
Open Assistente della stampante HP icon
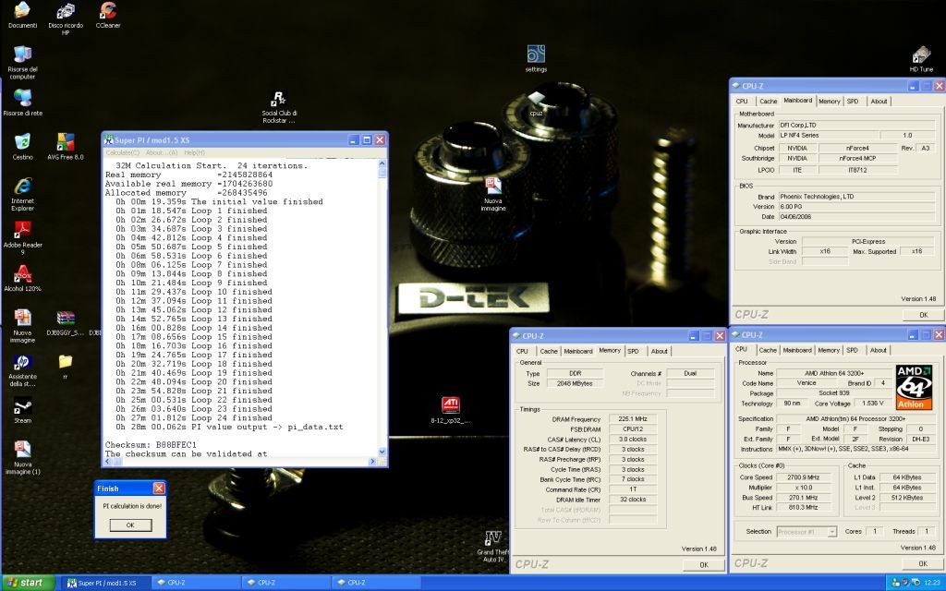click(22, 370)
